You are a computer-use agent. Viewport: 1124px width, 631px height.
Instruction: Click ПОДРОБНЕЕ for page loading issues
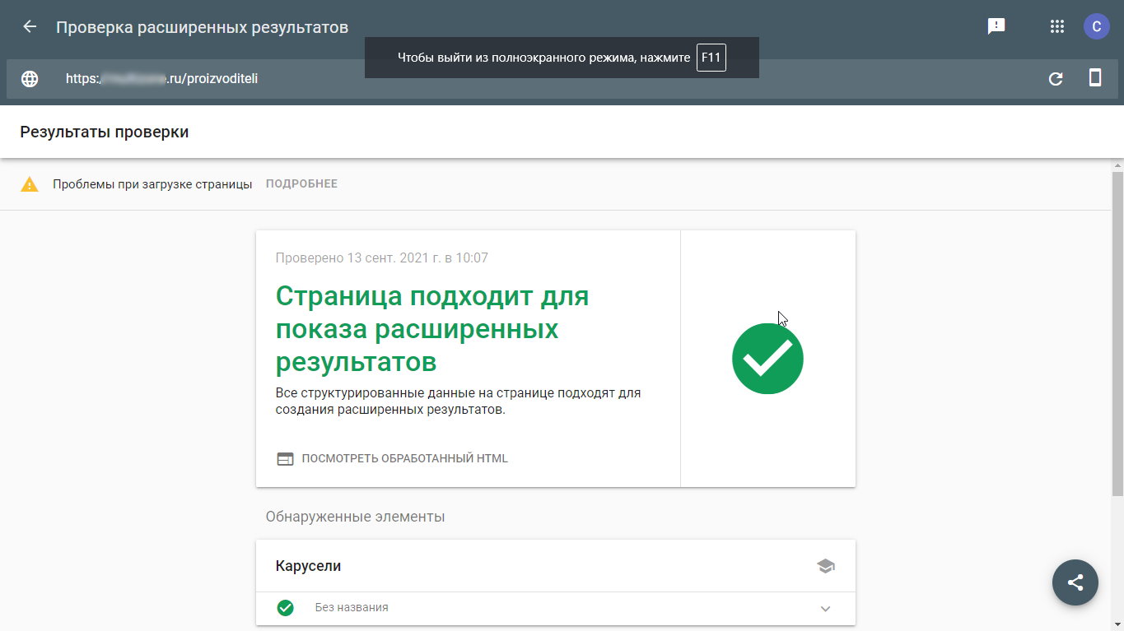301,184
